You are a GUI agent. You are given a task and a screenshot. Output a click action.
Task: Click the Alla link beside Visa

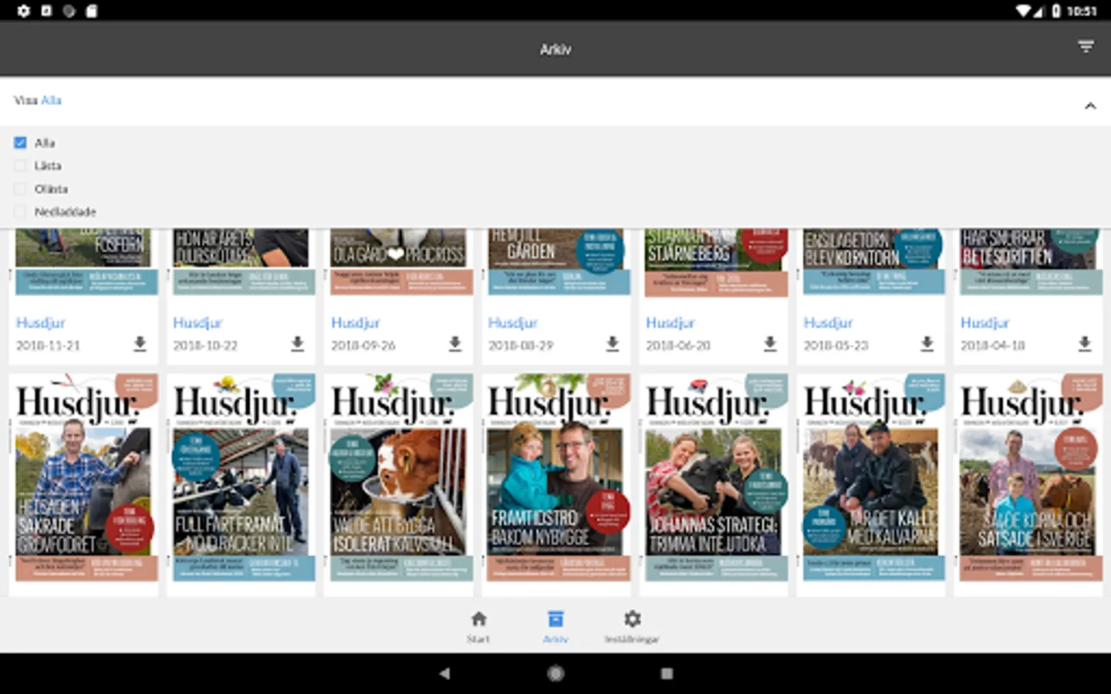click(x=51, y=100)
